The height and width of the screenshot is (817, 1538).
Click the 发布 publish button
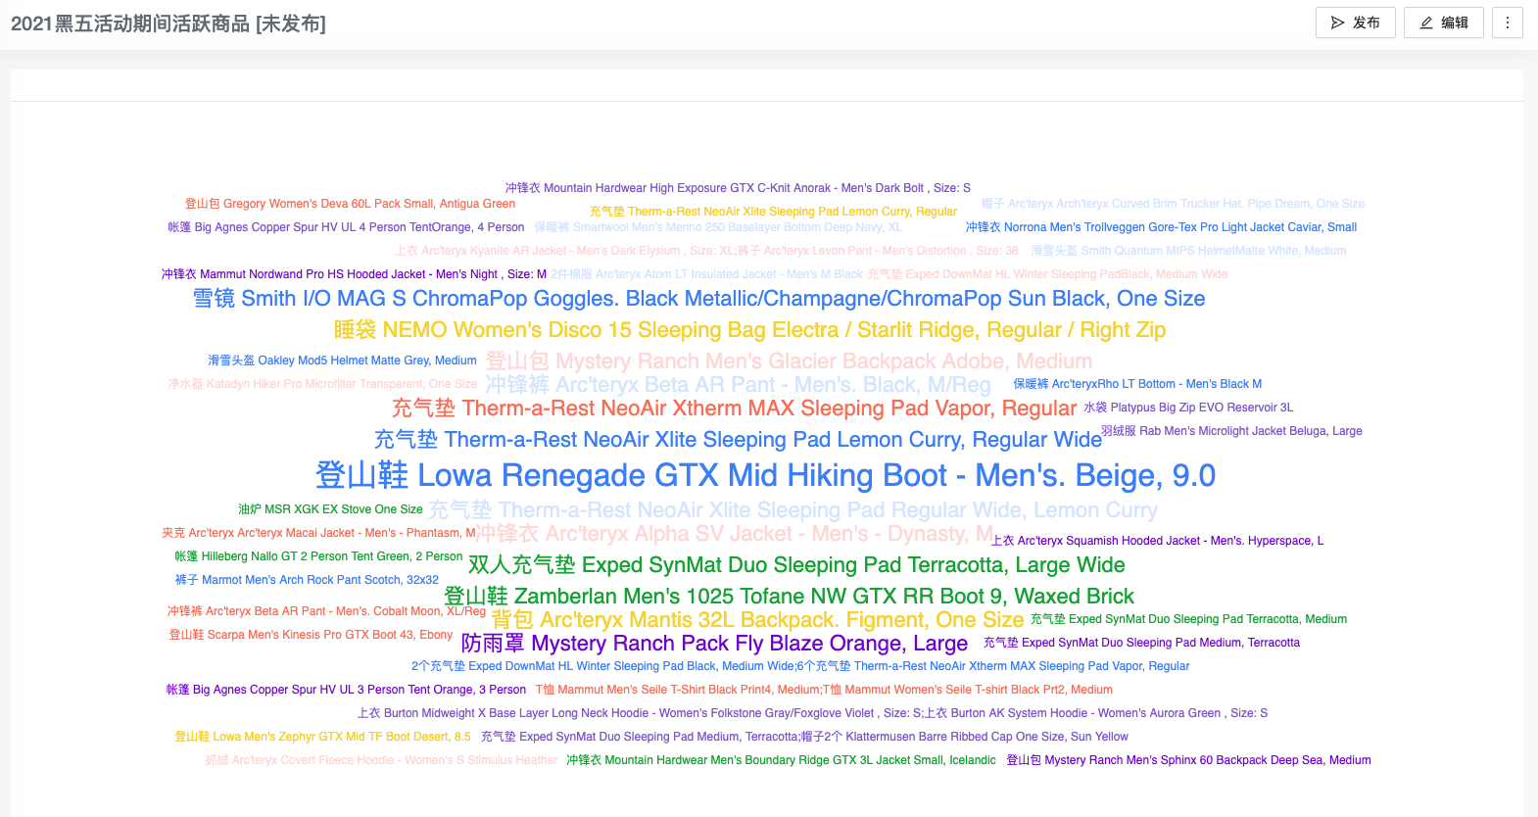(1355, 23)
